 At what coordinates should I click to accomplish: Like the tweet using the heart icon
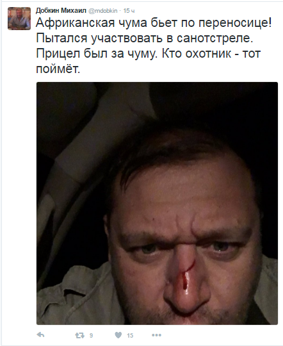click(x=118, y=335)
